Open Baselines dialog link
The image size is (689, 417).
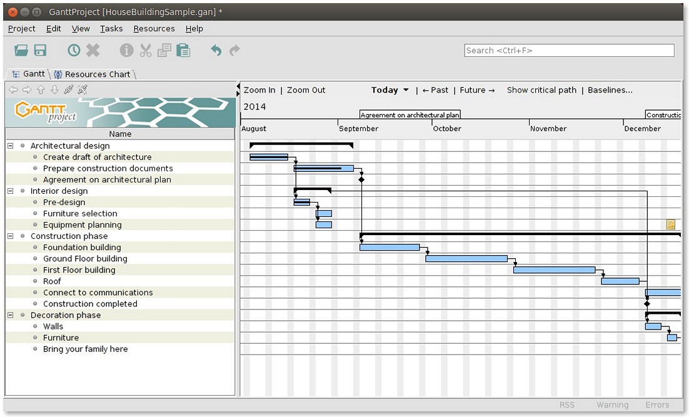tap(610, 90)
